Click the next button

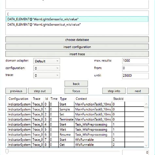coord(138,91)
